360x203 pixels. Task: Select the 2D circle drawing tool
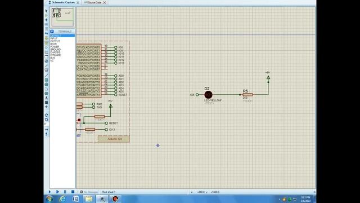(46, 85)
